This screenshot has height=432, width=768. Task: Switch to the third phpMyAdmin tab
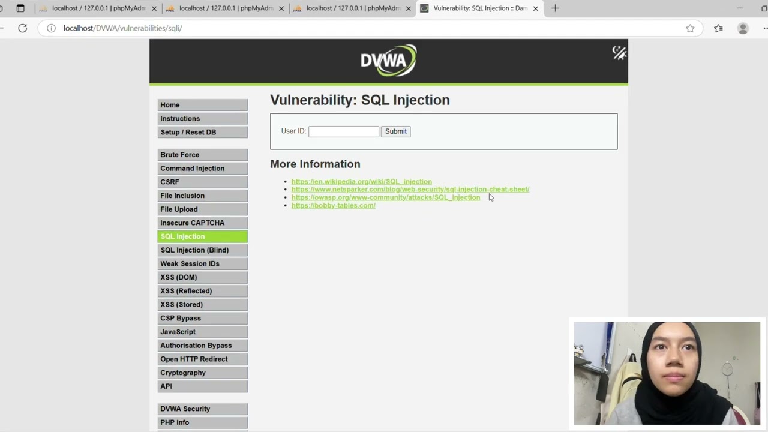tap(352, 8)
